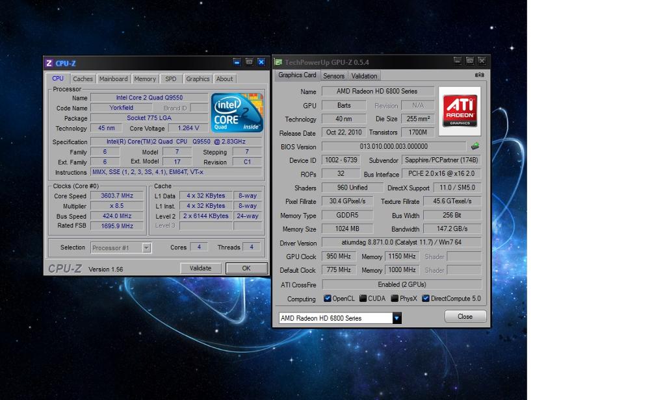This screenshot has height=400, width=650.
Task: Click the Die Size value 255 mm²
Action: coord(418,119)
